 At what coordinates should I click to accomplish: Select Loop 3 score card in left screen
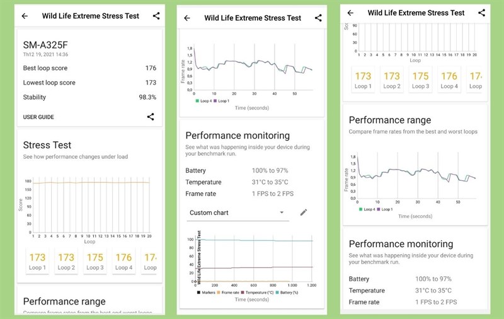pos(95,262)
